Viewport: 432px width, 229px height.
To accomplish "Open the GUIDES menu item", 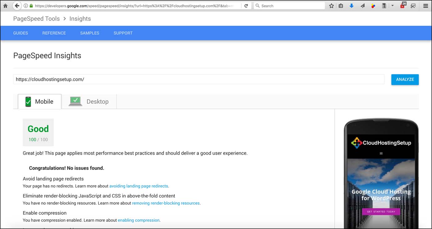I will click(21, 33).
